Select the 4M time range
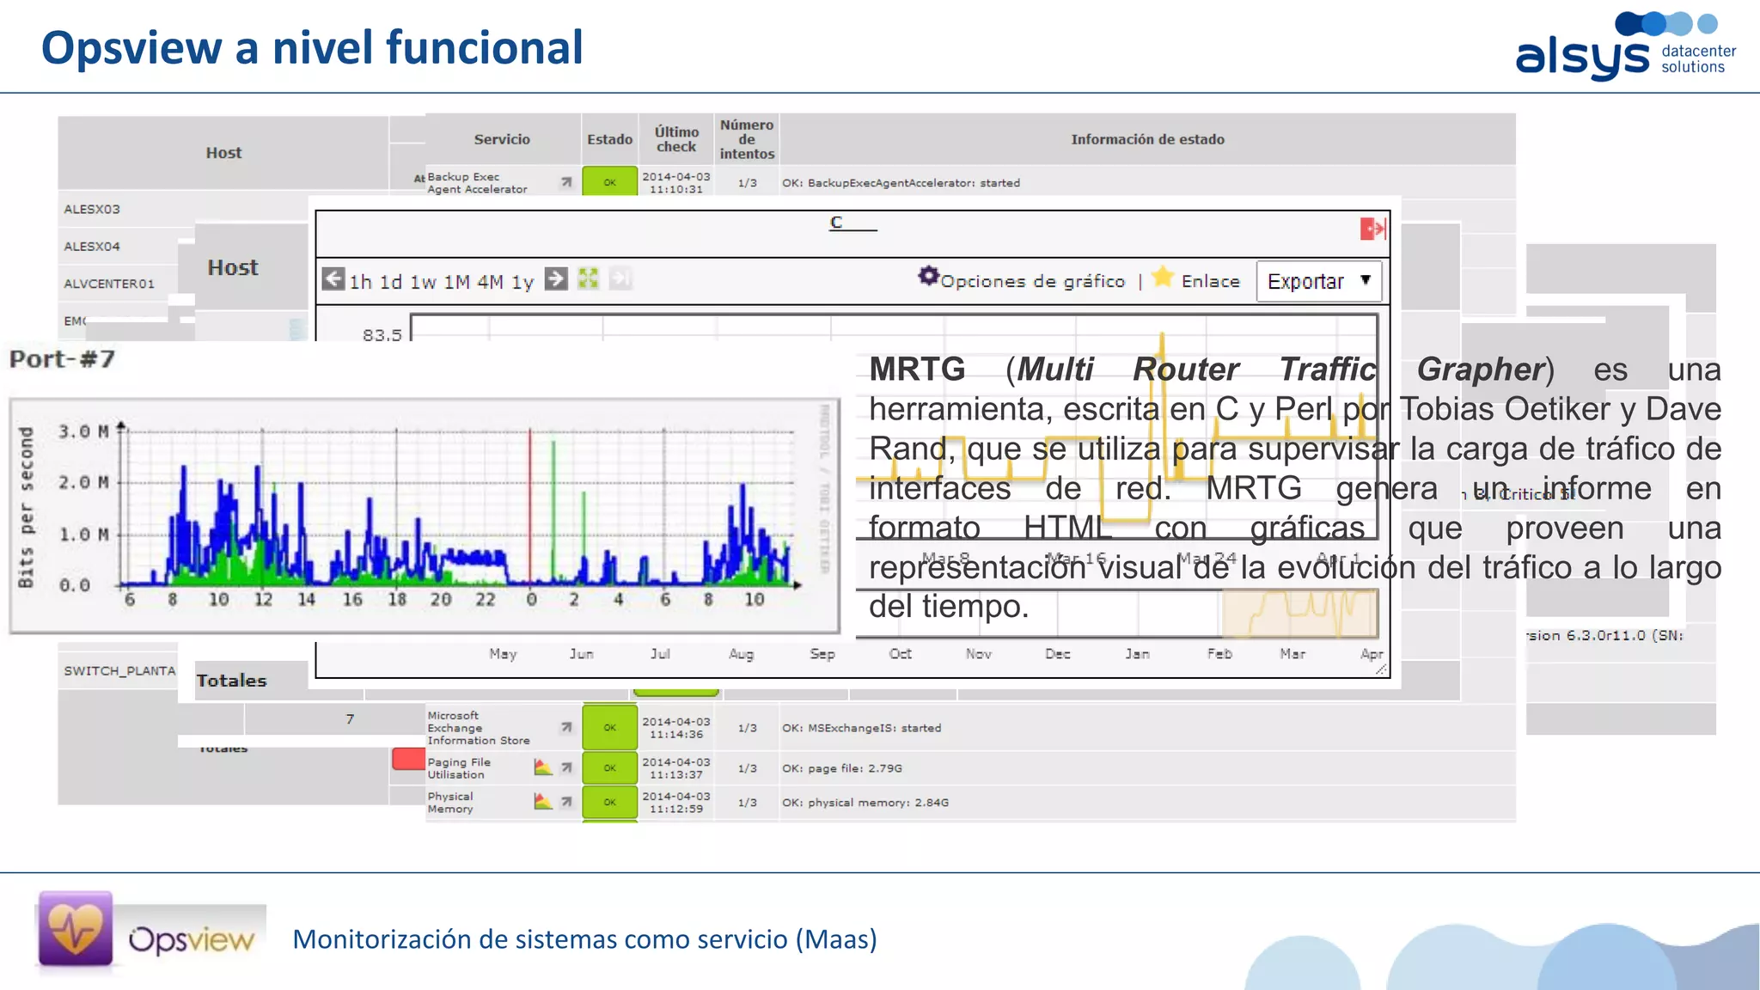This screenshot has height=990, width=1760. coord(490,282)
